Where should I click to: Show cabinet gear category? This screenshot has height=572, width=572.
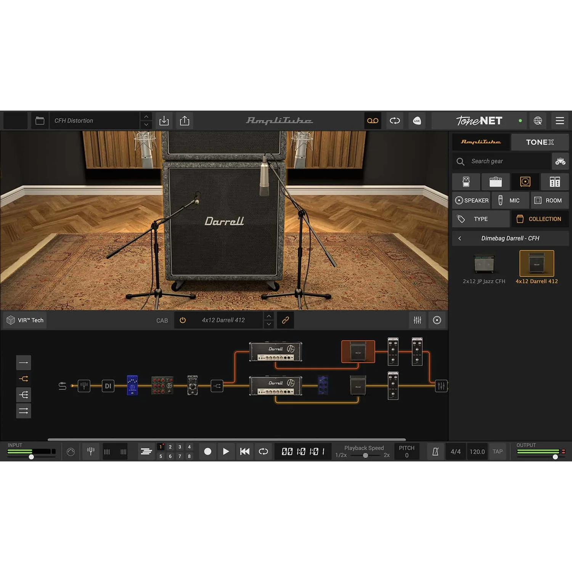pyautogui.click(x=525, y=182)
